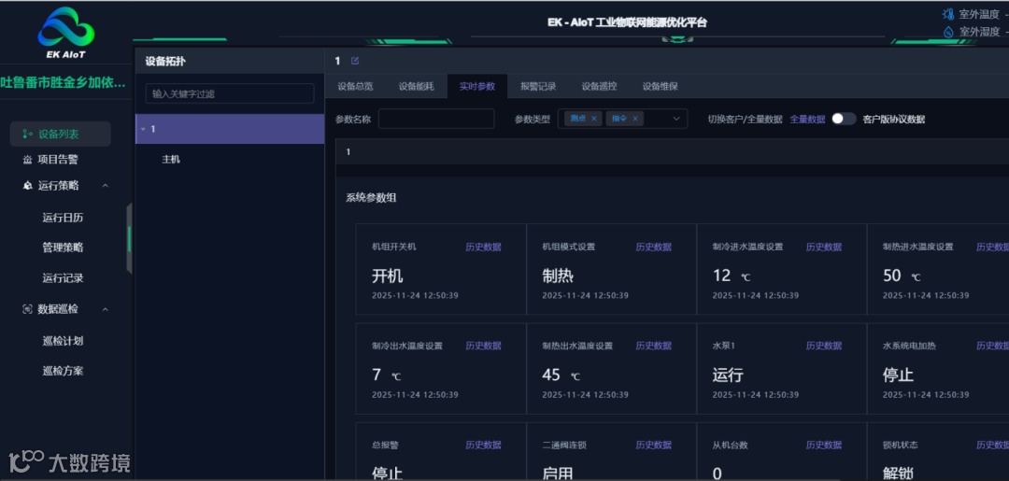Click the 制热 value of 机组模式设置
Image resolution: width=1009 pixels, height=481 pixels.
click(558, 276)
